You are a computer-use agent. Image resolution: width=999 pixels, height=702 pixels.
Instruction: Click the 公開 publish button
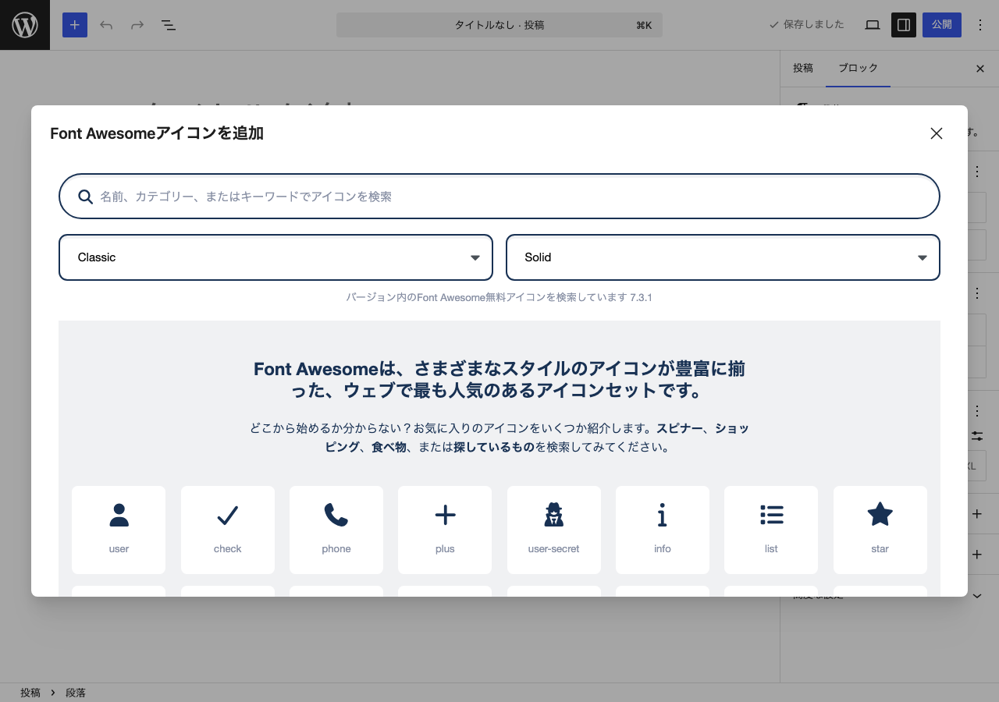(942, 25)
